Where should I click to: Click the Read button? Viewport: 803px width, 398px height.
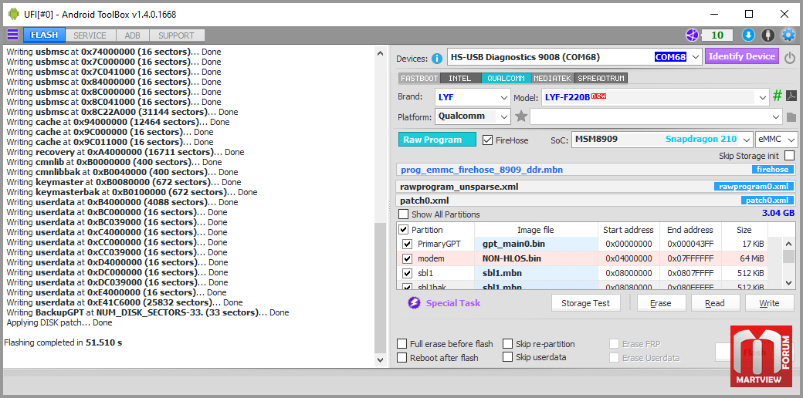(715, 303)
